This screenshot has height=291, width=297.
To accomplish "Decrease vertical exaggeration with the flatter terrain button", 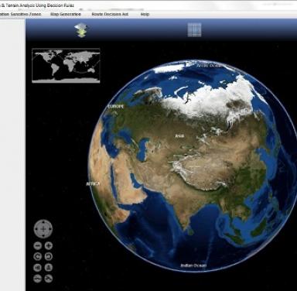I will (x=38, y=279).
